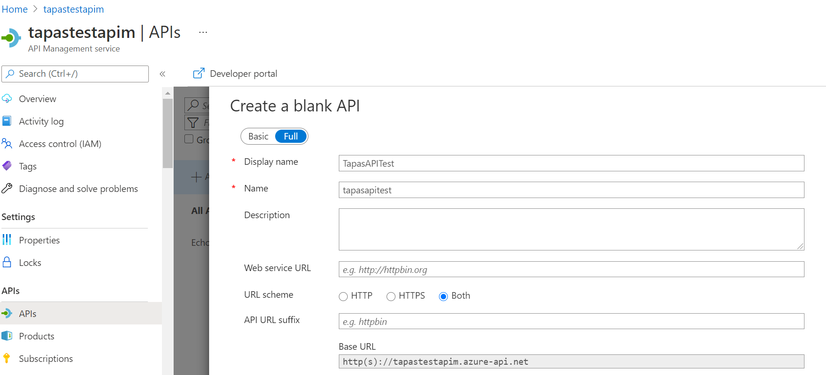826x375 pixels.
Task: Click the dimmed search icon behind panel
Action: pos(193,105)
